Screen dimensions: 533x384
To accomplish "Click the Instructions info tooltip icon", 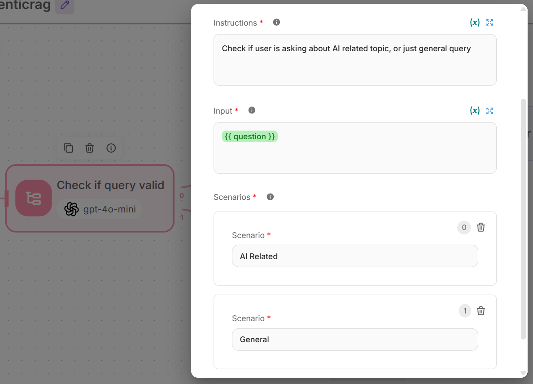I will 276,22.
